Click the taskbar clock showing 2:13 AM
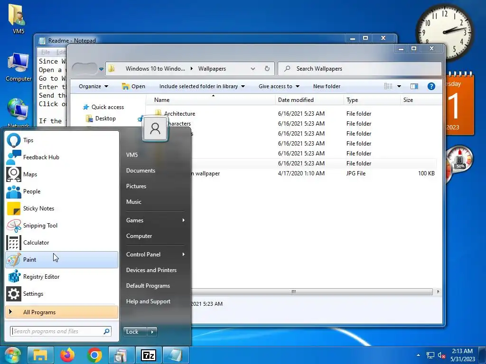 pyautogui.click(x=462, y=355)
